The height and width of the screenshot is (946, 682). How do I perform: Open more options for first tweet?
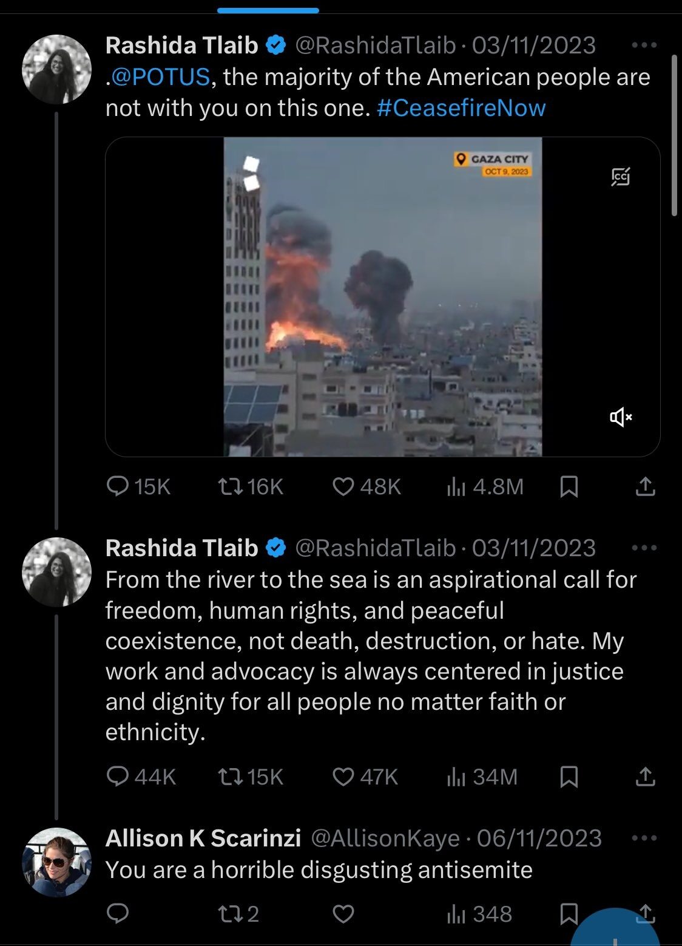point(644,45)
